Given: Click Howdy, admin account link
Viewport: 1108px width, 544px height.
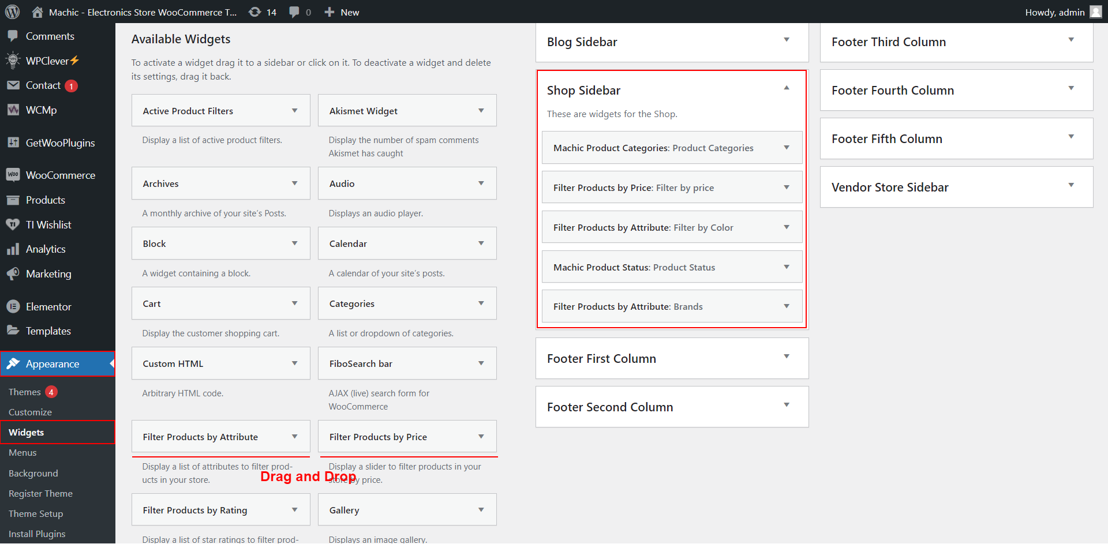Looking at the screenshot, I should click(x=1055, y=12).
